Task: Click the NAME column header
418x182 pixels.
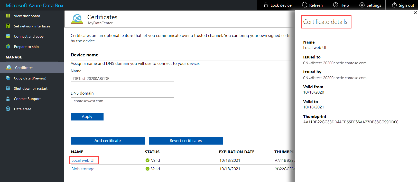Action: coord(77,152)
